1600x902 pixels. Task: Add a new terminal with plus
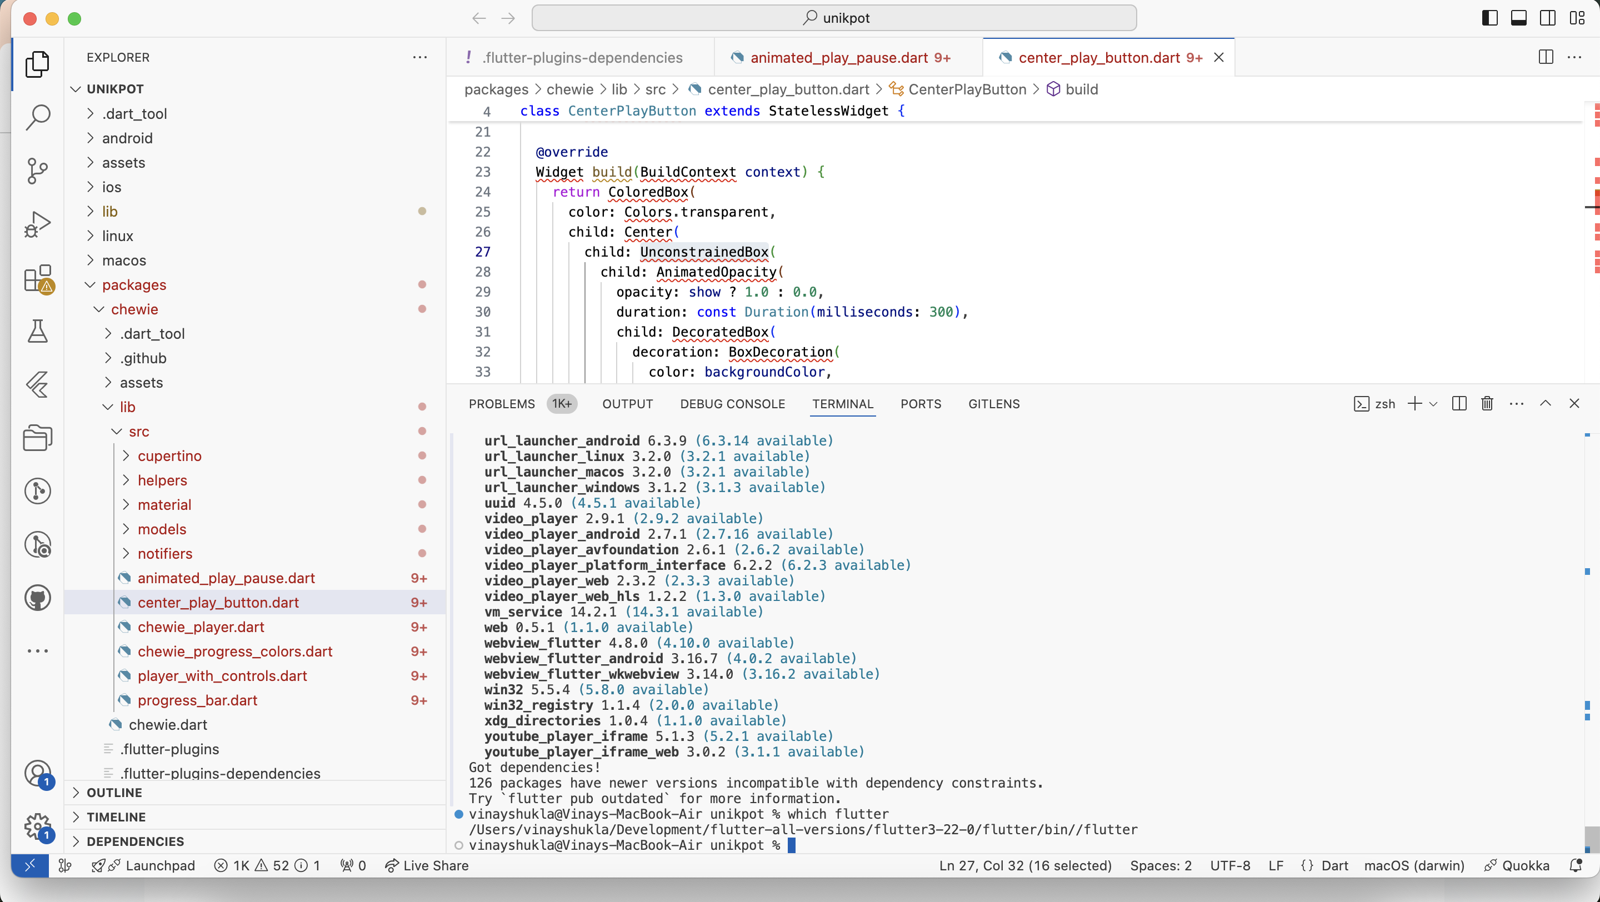[1414, 403]
